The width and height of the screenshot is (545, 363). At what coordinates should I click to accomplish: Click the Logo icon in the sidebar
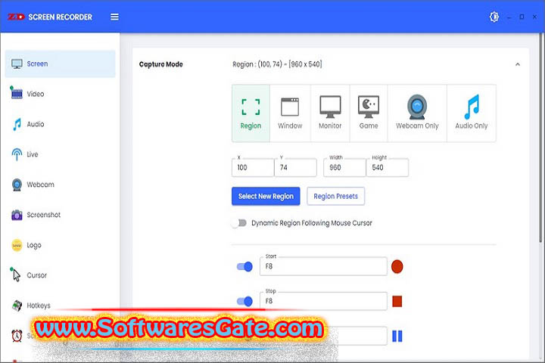[x=17, y=245]
